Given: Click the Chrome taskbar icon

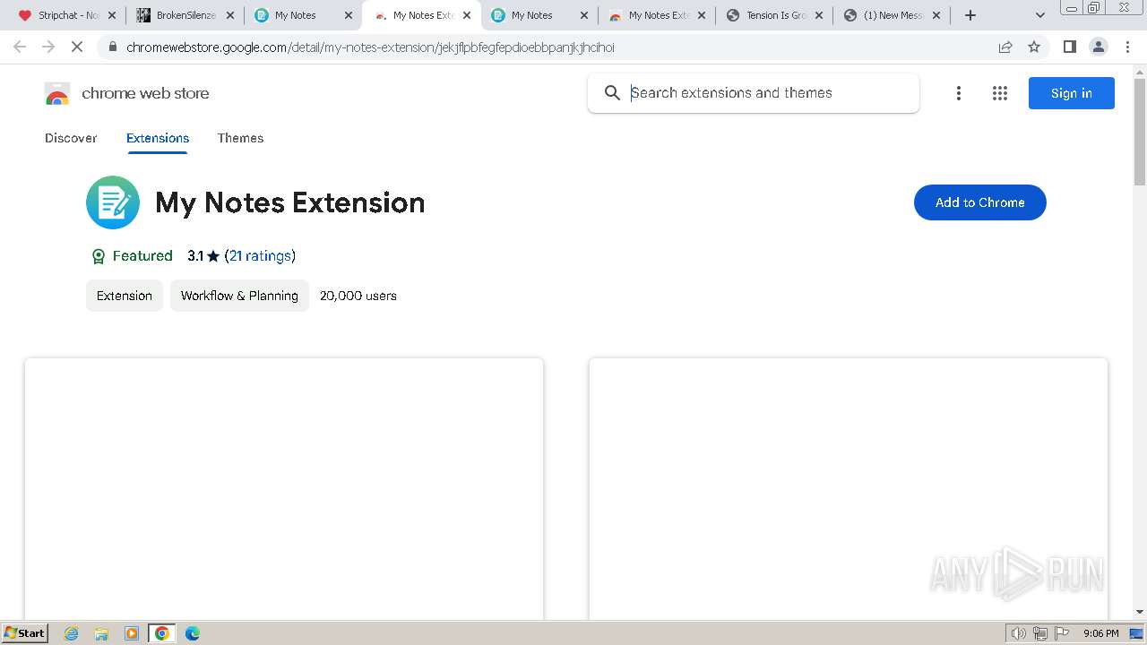Looking at the screenshot, I should point(161,633).
